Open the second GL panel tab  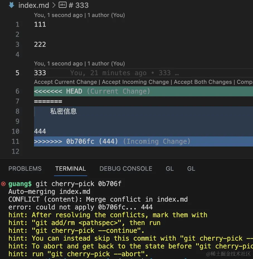pyautogui.click(x=191, y=169)
